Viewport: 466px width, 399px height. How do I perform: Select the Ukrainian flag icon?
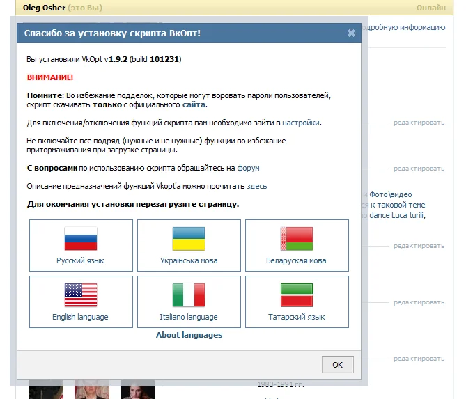(189, 239)
